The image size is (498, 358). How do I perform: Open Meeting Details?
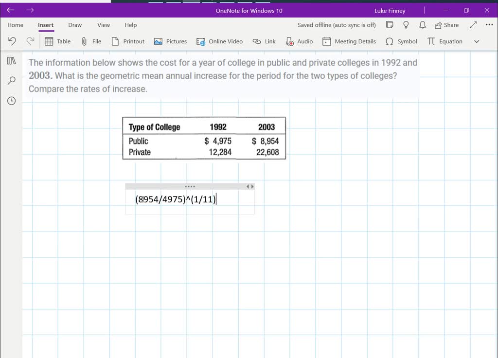pos(349,41)
